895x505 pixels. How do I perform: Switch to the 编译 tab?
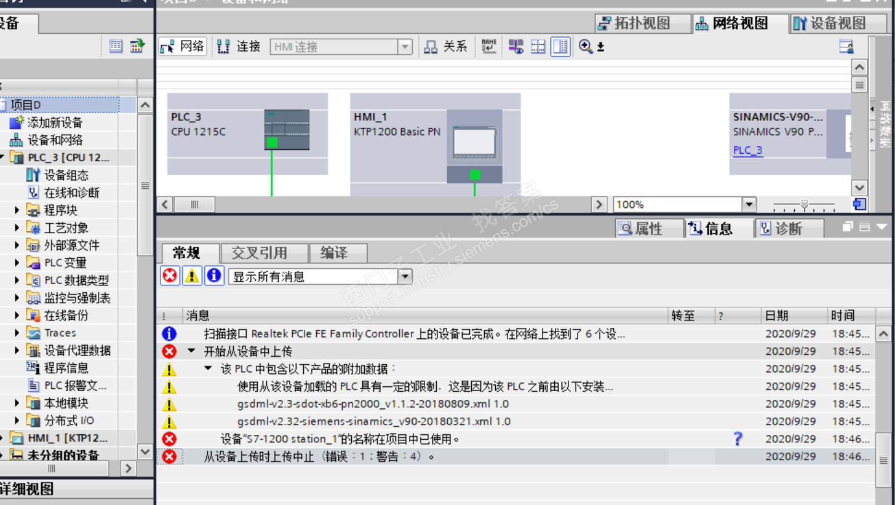(x=338, y=253)
